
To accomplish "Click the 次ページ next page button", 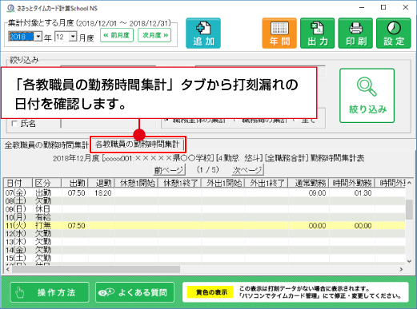I will click(247, 170).
